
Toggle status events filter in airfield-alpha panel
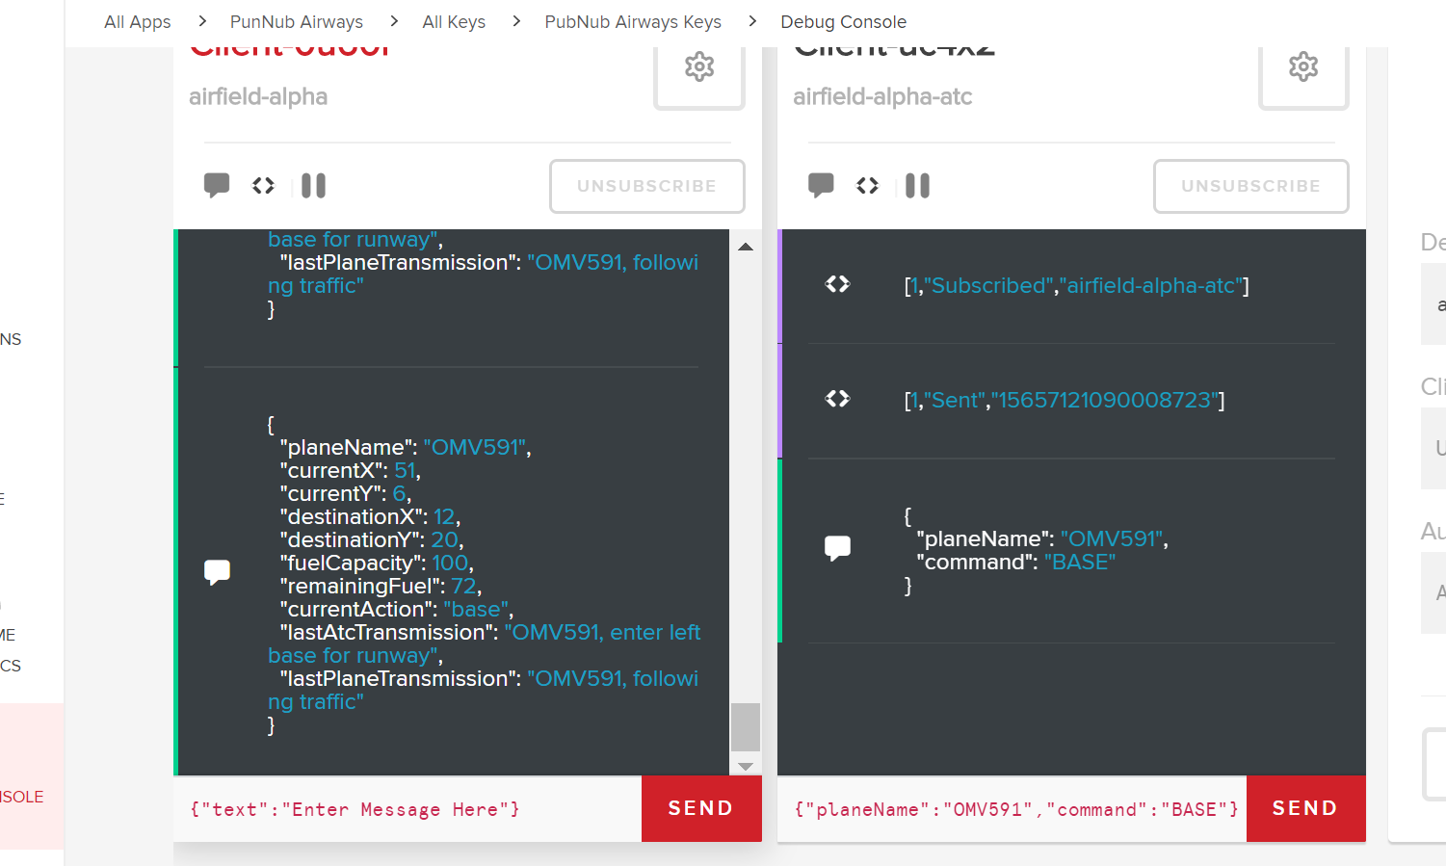pyautogui.click(x=263, y=185)
